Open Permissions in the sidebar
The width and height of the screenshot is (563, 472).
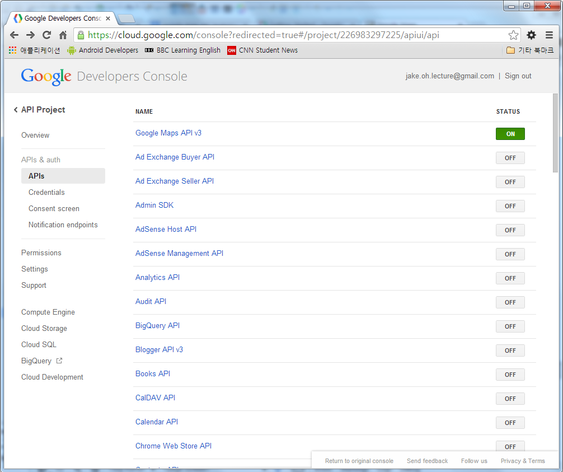click(x=41, y=253)
